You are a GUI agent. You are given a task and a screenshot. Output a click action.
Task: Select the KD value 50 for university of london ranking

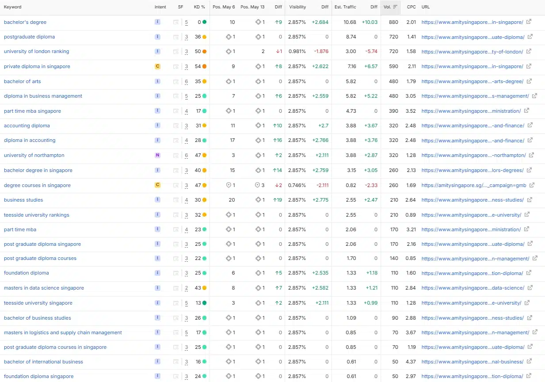[x=198, y=51]
